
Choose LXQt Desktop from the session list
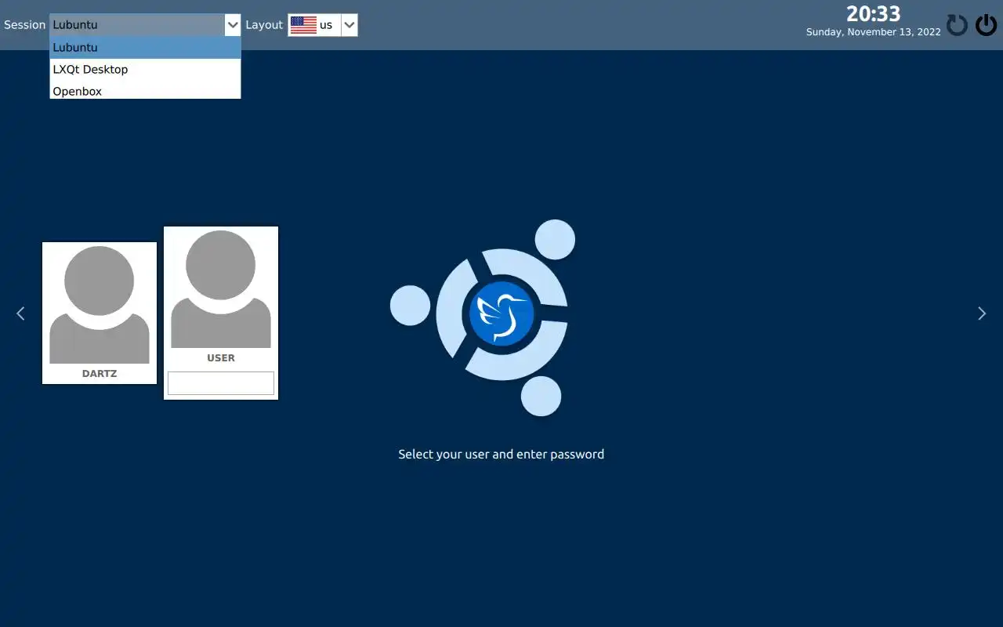tap(145, 70)
